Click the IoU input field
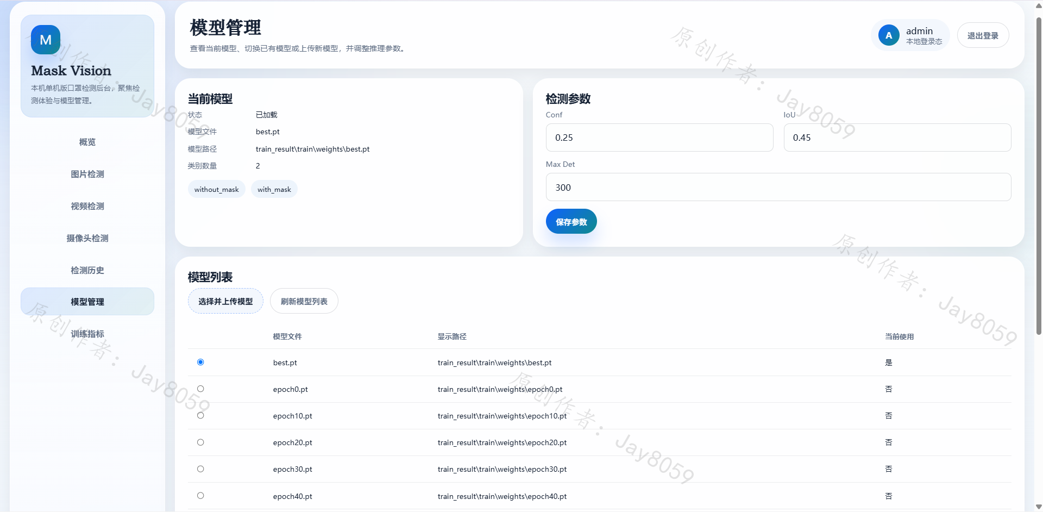 (897, 138)
